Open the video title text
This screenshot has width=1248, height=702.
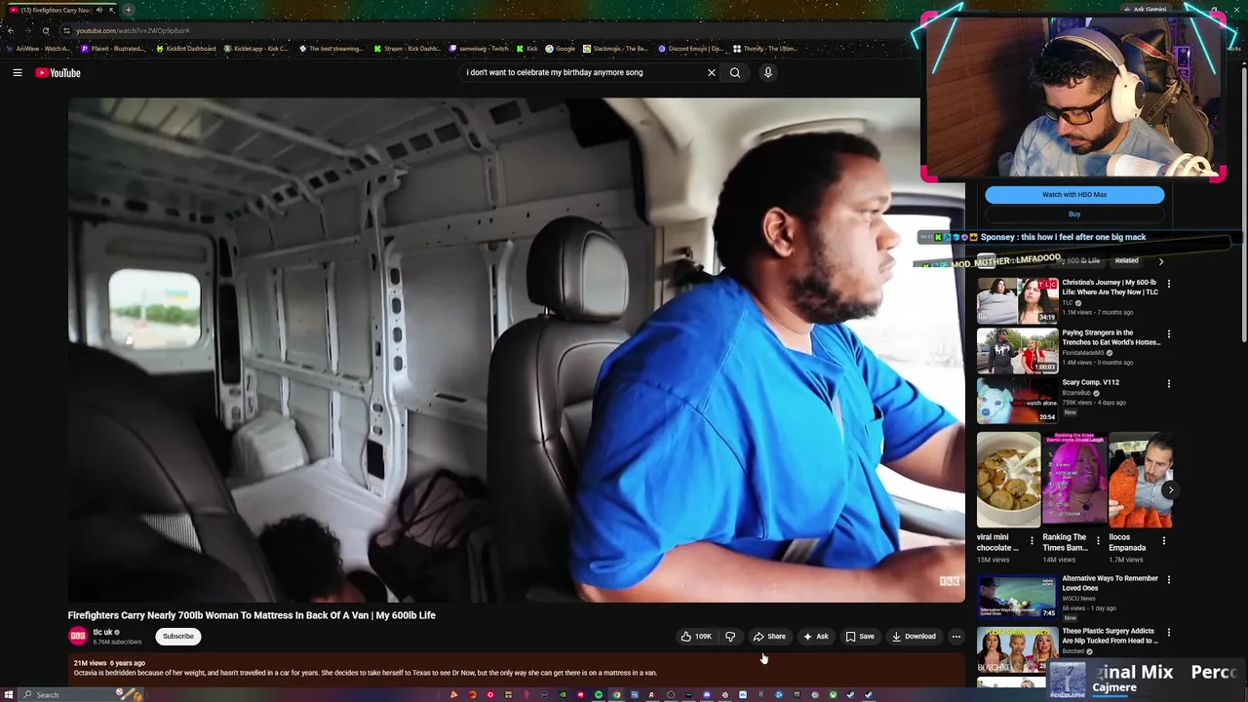[x=252, y=615]
